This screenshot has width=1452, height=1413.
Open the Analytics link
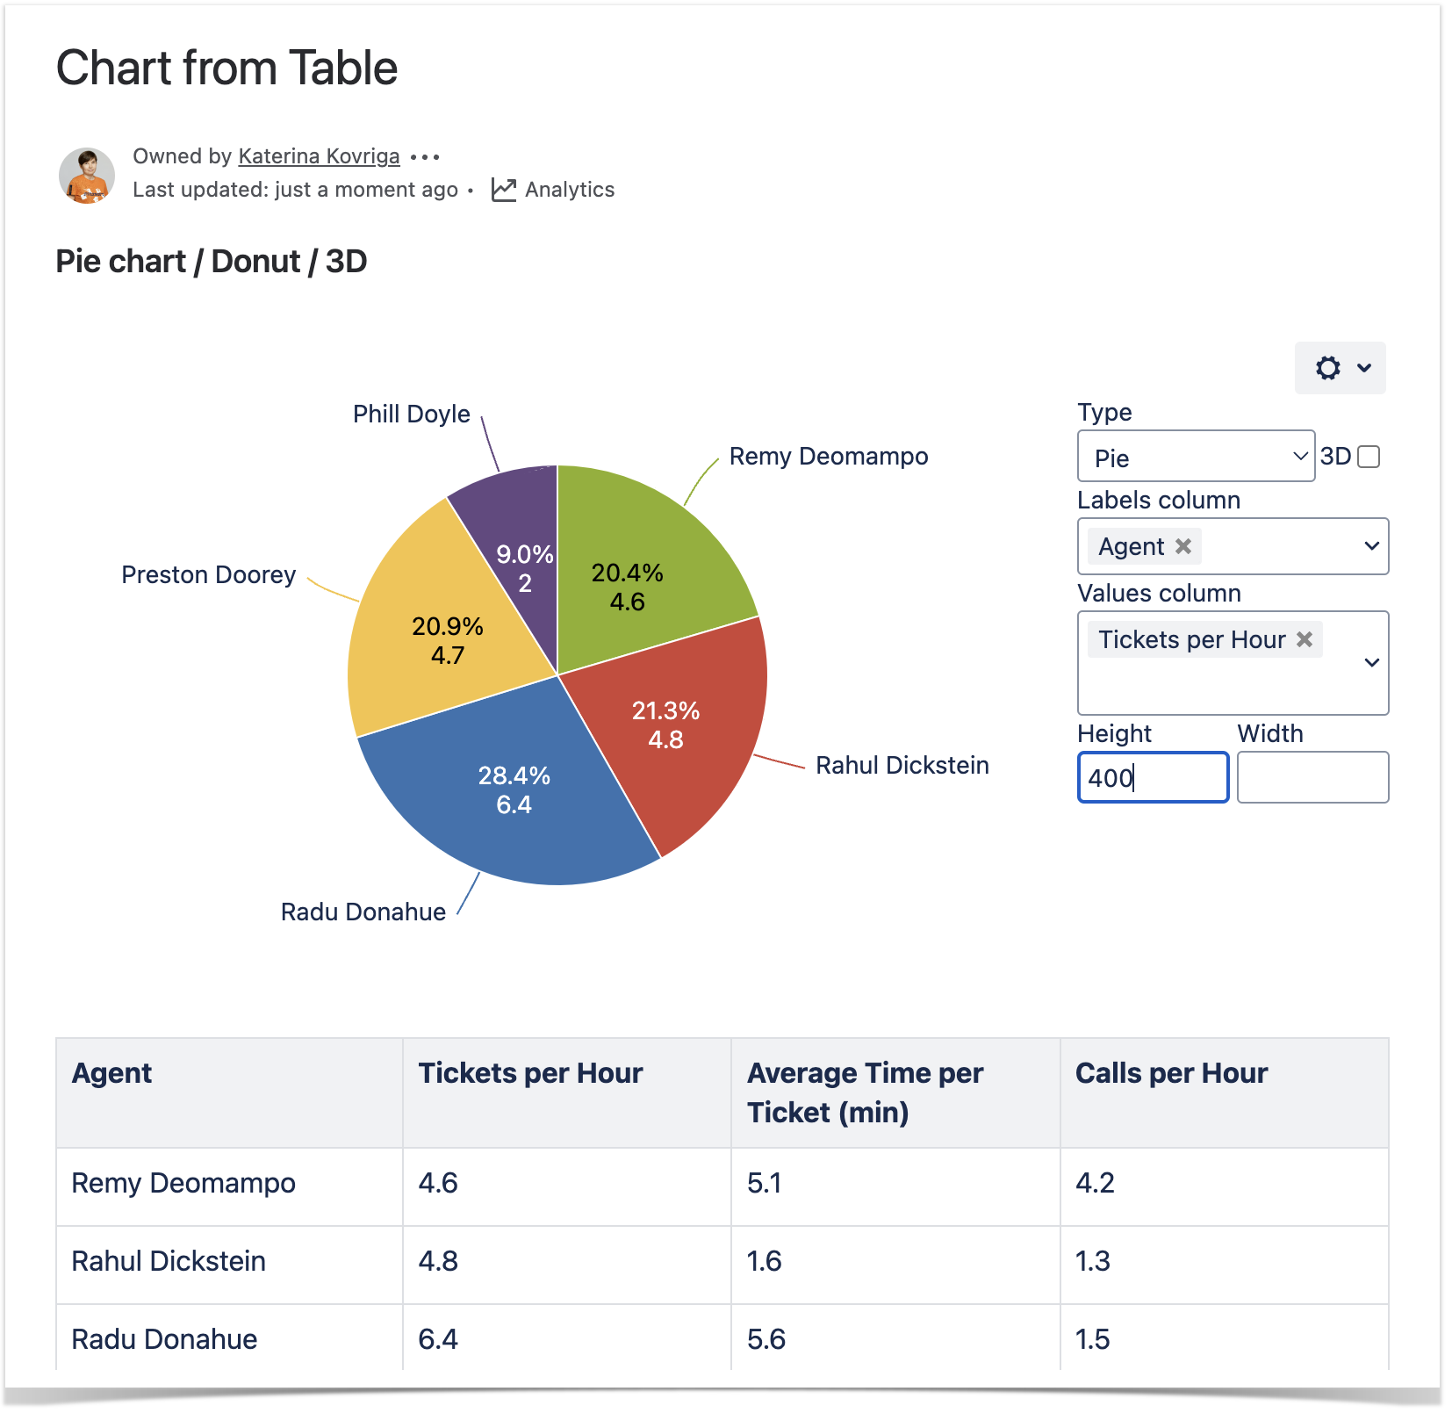[x=570, y=190]
